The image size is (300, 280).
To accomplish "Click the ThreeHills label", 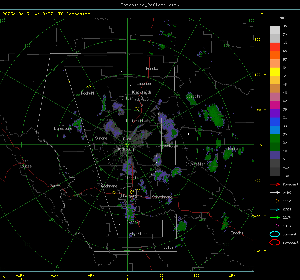I will coord(168,145).
